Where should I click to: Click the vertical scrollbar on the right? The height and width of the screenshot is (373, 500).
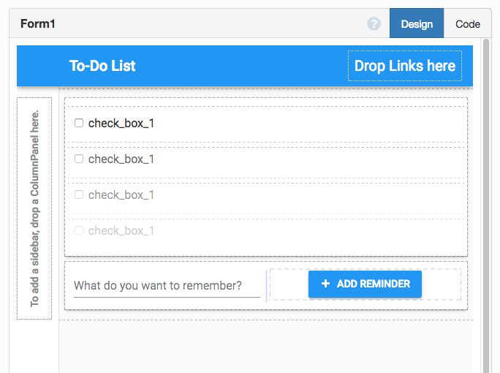(x=486, y=205)
